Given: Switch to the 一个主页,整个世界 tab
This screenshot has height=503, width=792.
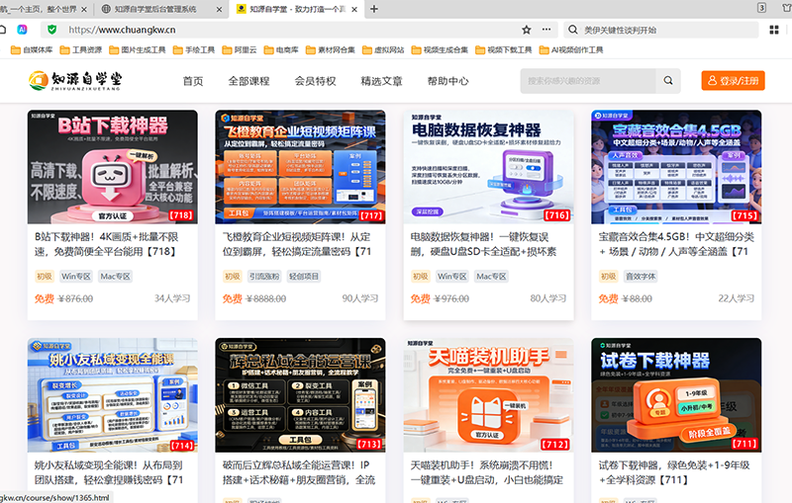Looking at the screenshot, I should pos(45,9).
